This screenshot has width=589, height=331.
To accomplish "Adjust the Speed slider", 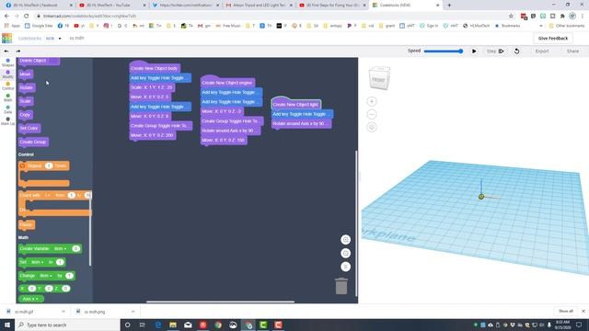I will point(444,51).
